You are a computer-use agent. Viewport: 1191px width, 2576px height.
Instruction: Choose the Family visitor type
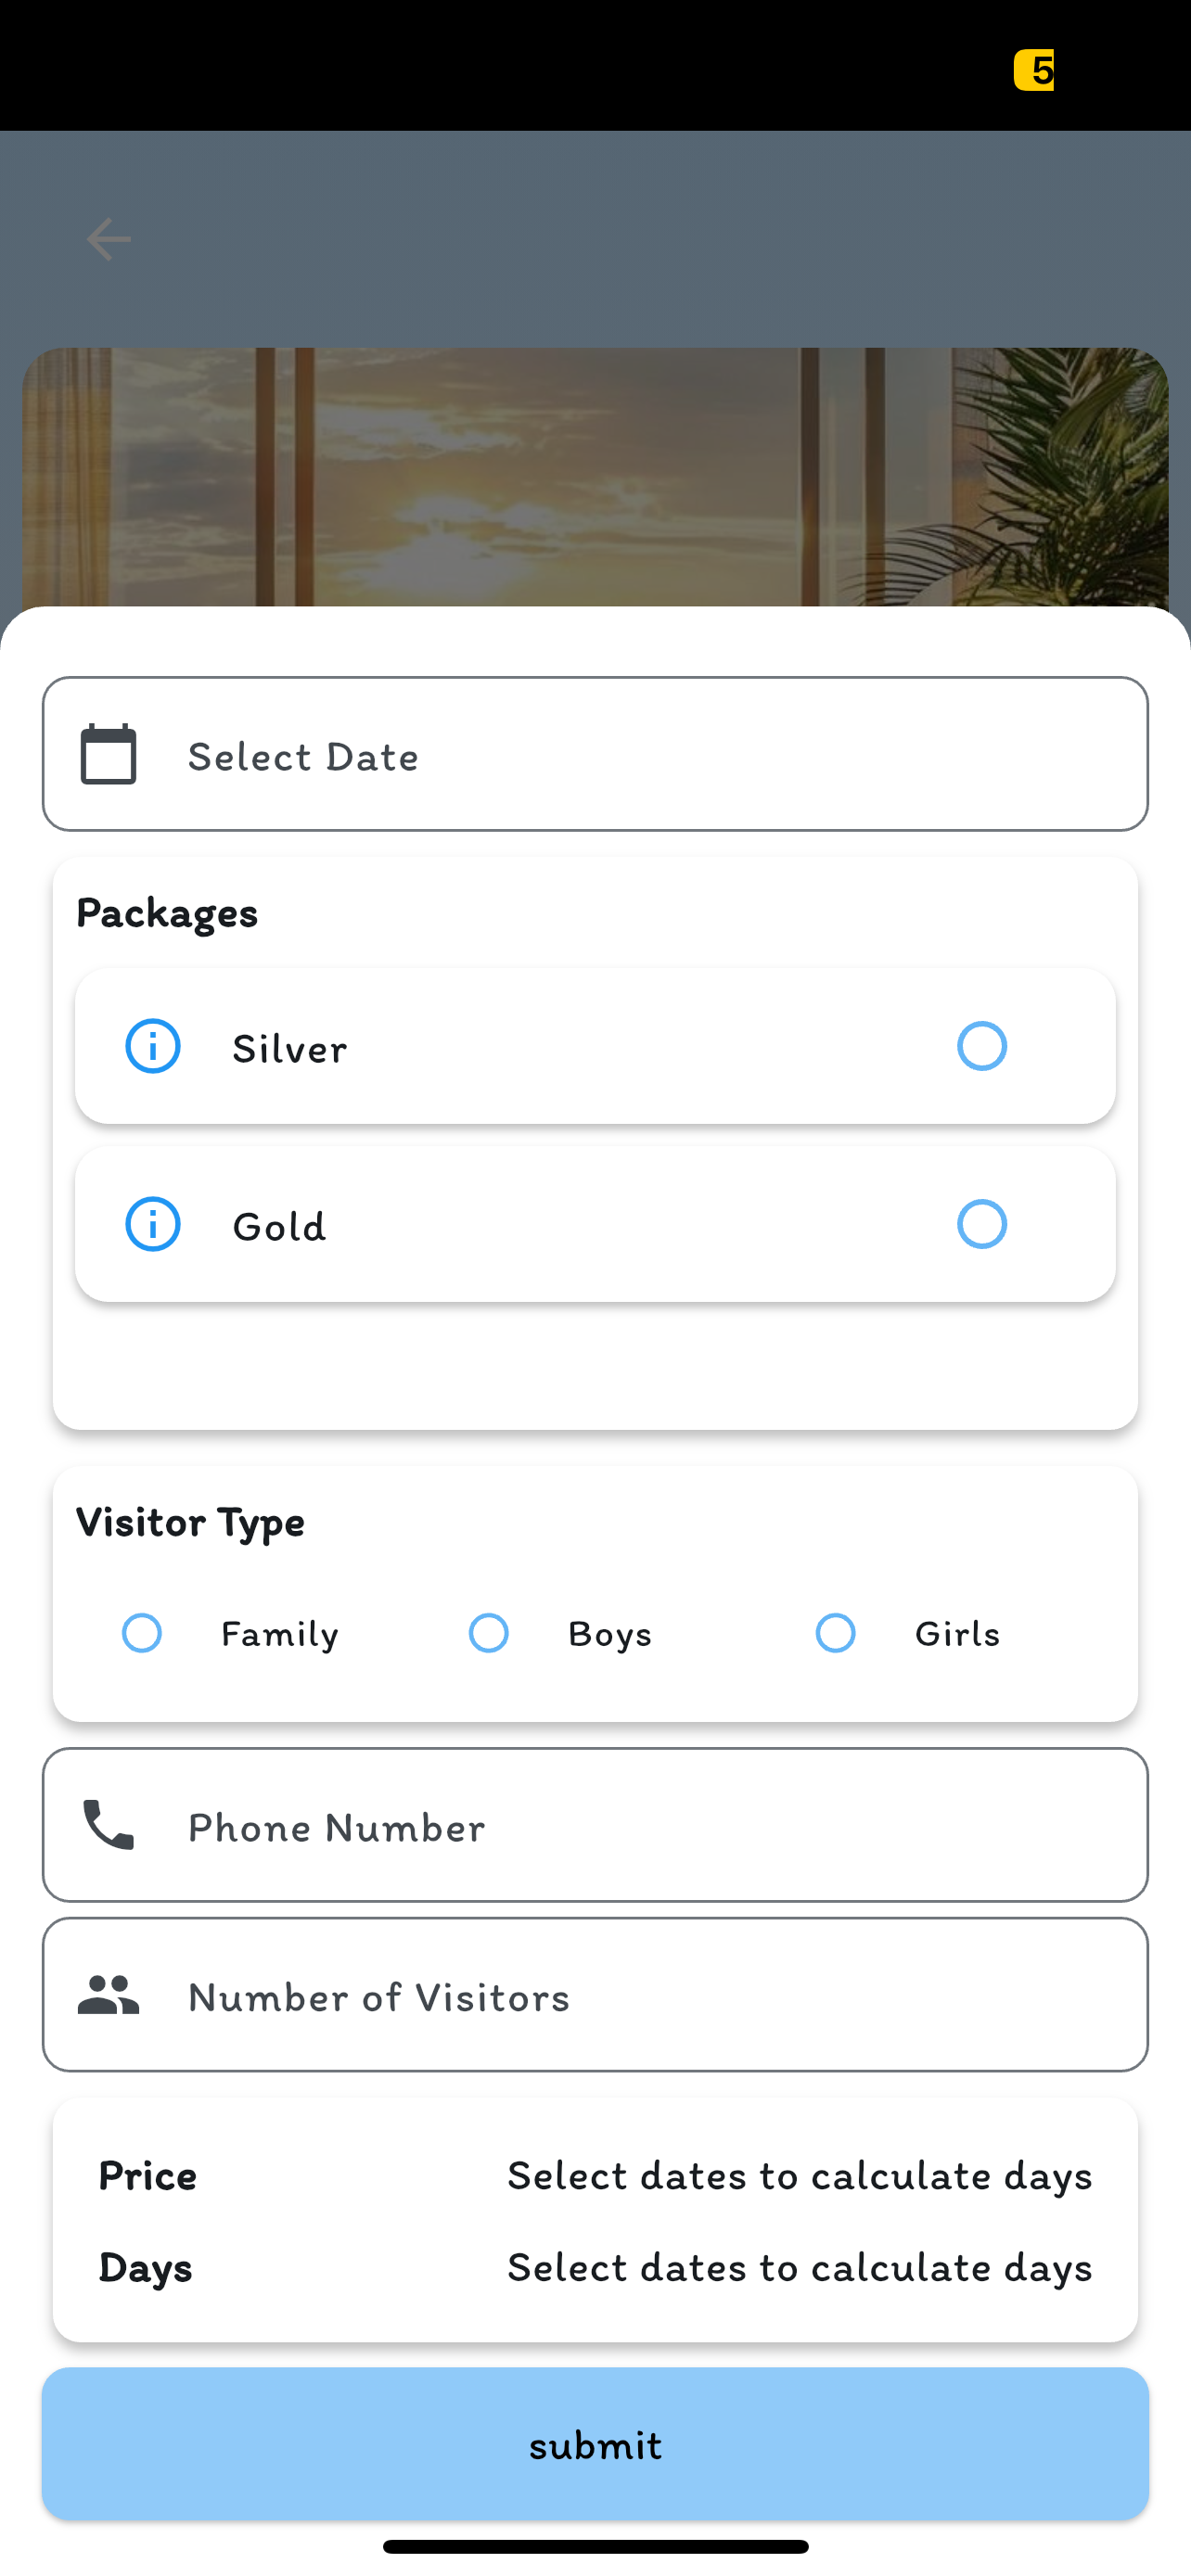pos(142,1633)
